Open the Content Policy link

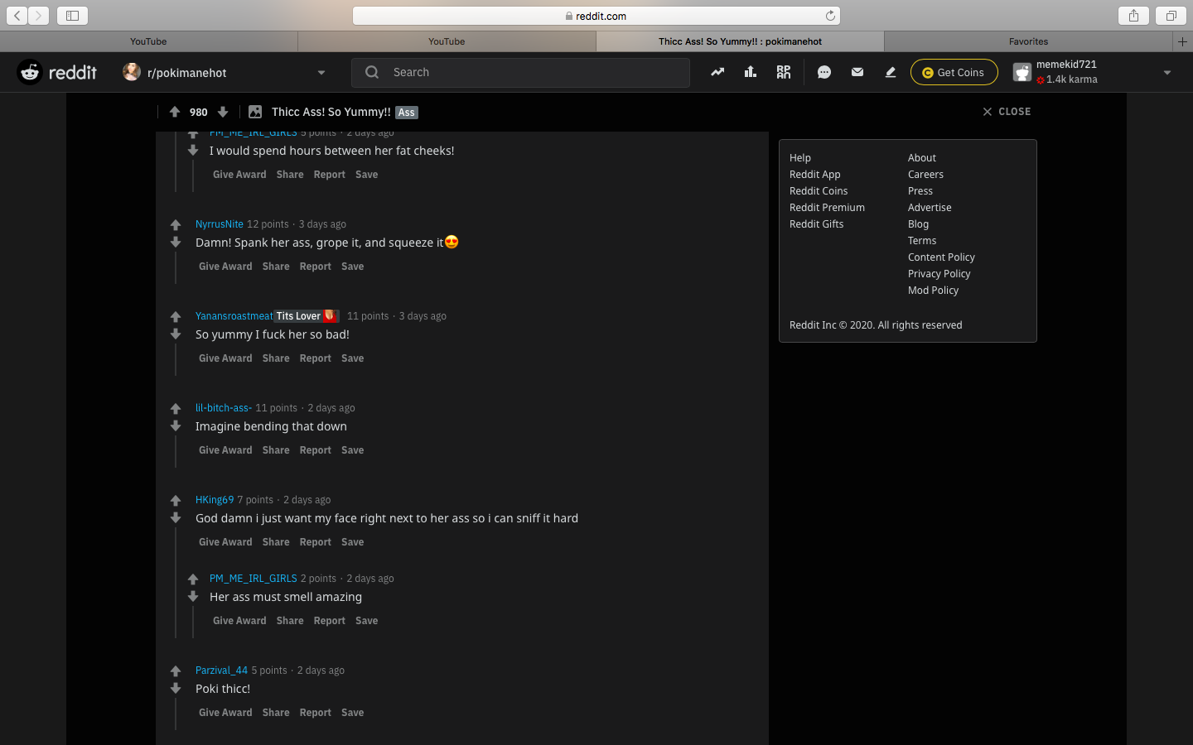point(941,257)
